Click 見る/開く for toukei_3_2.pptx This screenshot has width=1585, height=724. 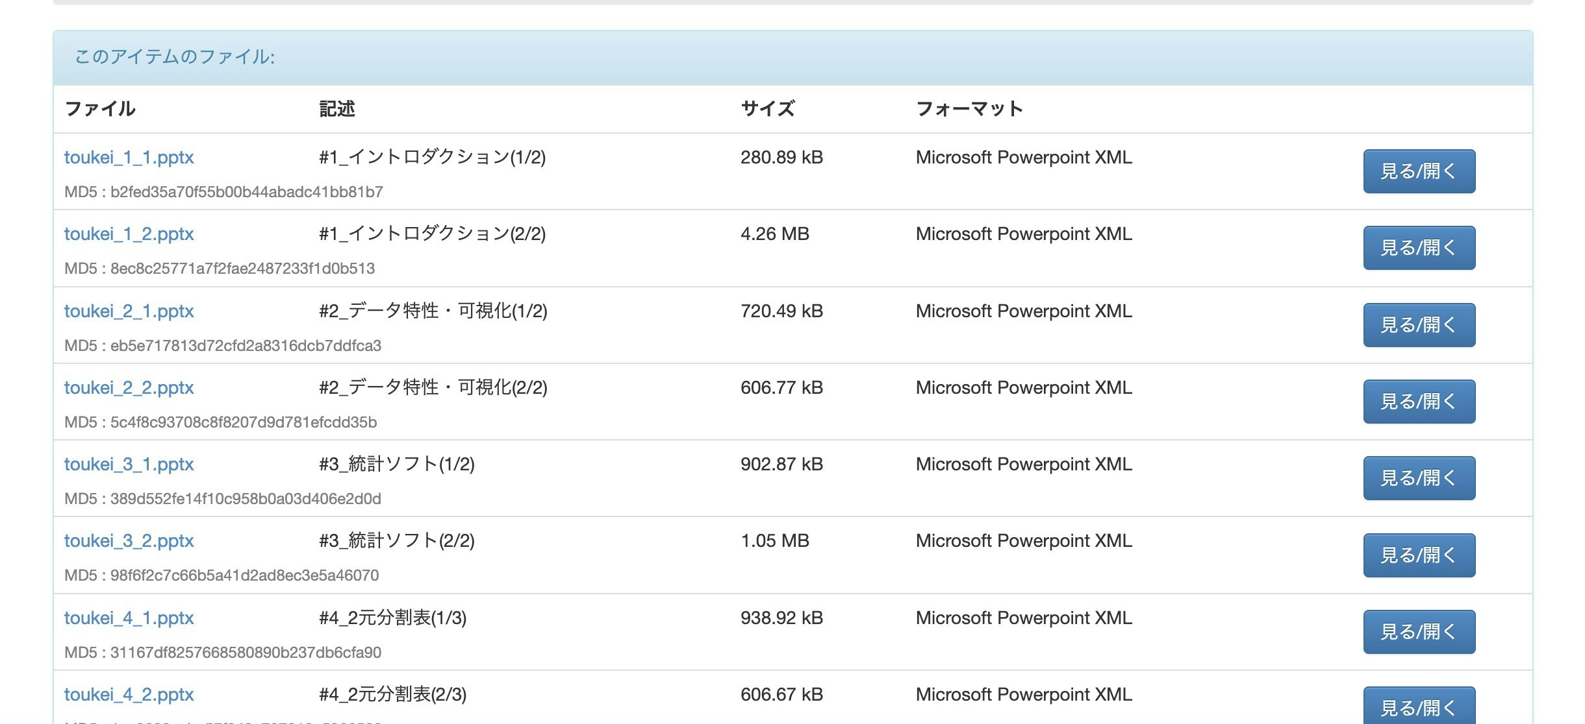[1419, 555]
